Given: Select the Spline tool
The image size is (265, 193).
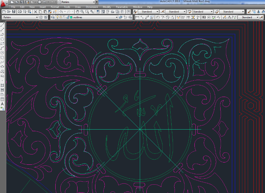Looking at the screenshot, I should tap(2, 62).
